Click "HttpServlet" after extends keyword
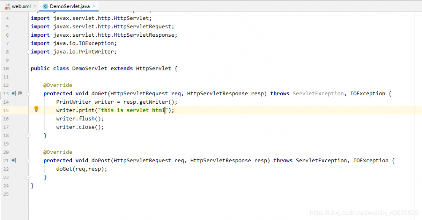Image resolution: width=422 pixels, height=220 pixels. coord(154,68)
